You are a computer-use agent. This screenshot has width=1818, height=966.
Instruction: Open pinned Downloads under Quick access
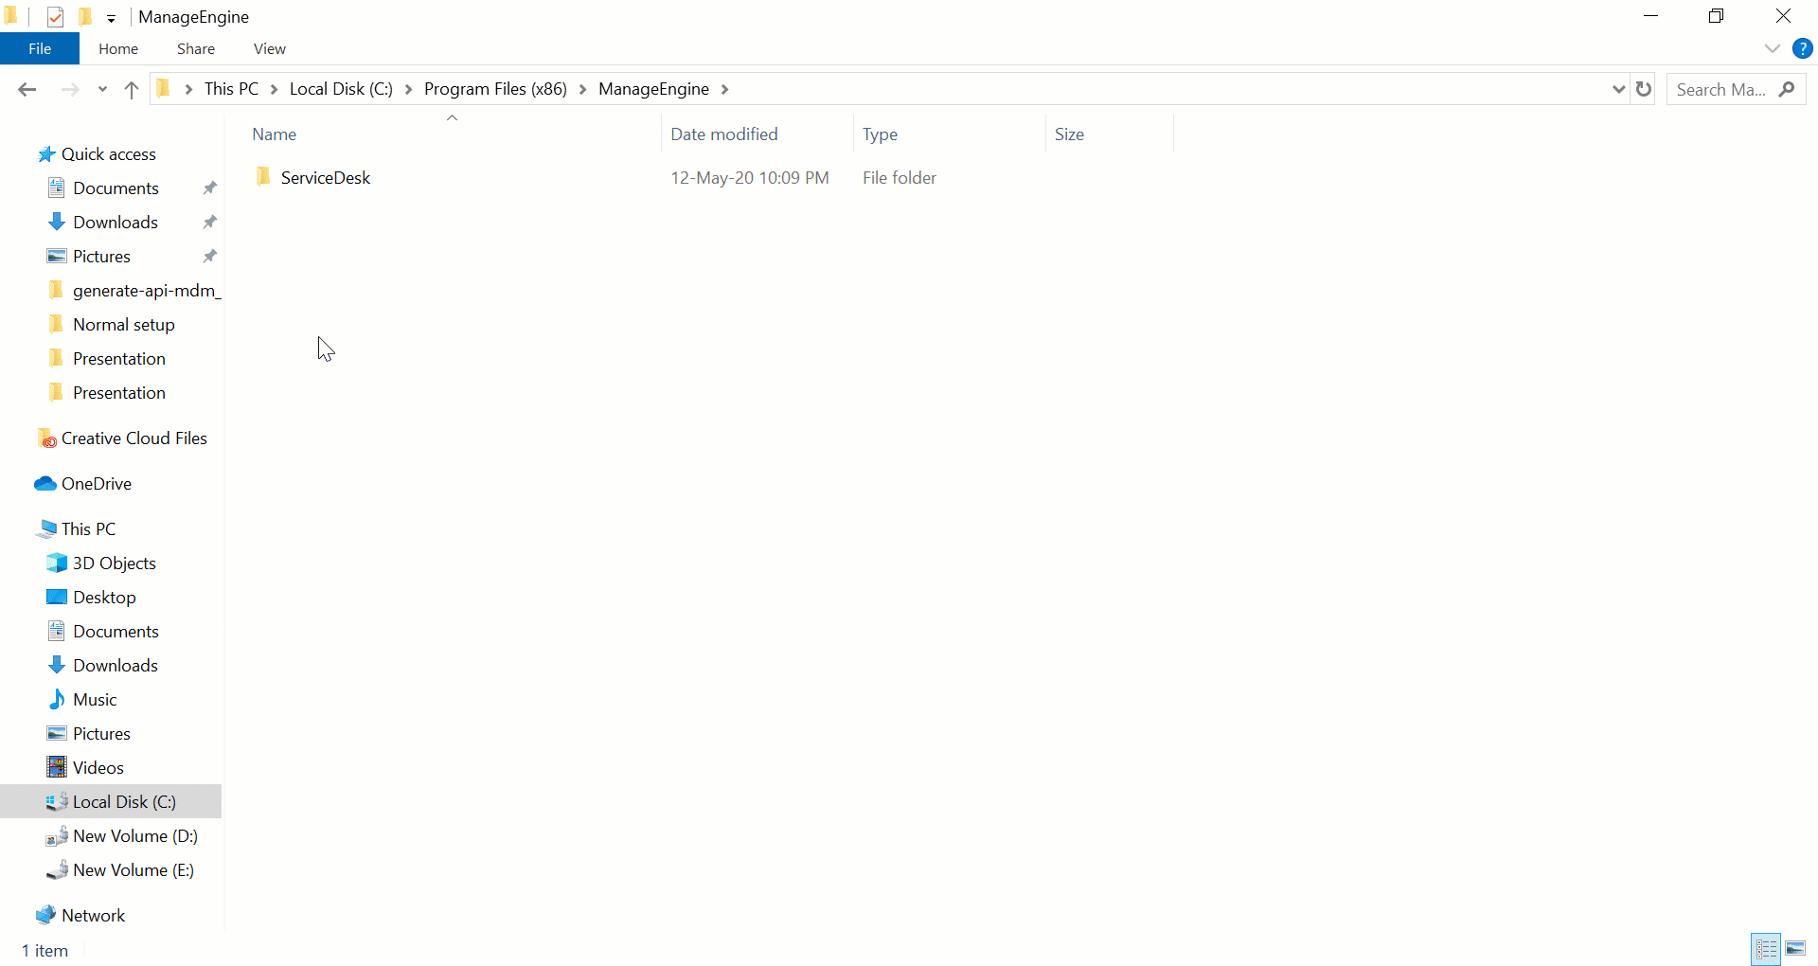[x=116, y=223]
